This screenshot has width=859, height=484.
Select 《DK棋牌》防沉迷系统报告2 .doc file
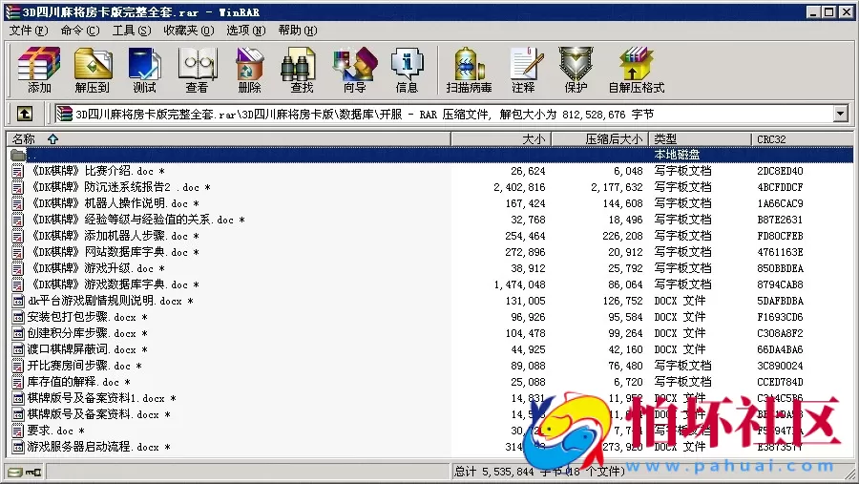pyautogui.click(x=119, y=187)
